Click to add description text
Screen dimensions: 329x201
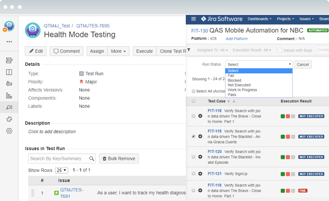click(x=52, y=132)
